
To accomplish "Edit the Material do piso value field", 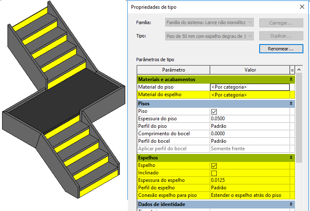I will click(x=250, y=87).
